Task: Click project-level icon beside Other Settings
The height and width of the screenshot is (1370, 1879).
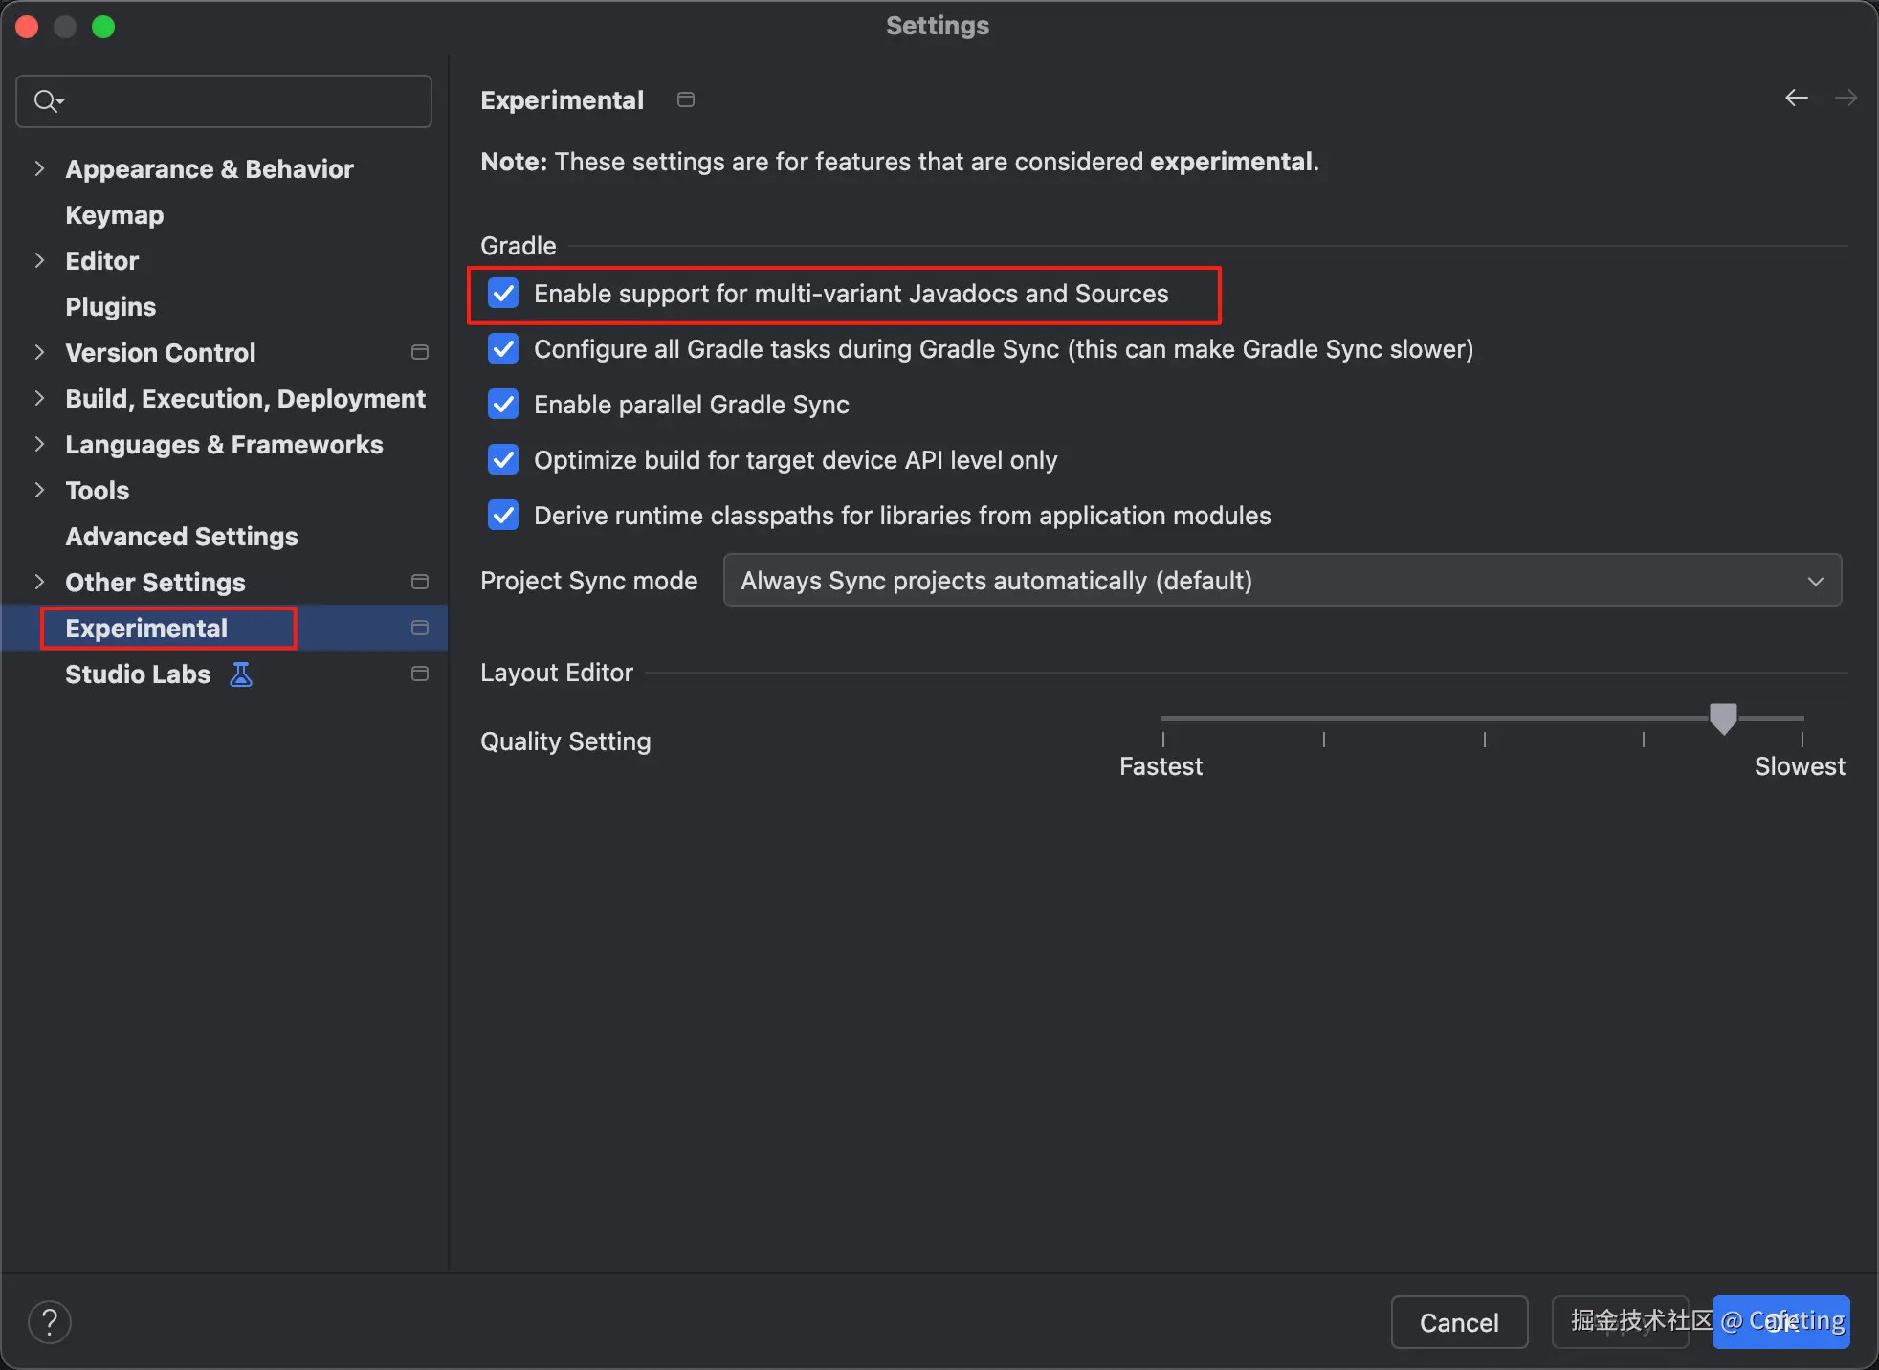Action: click(x=419, y=583)
